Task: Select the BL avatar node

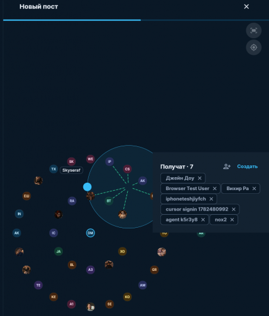Action: tap(72, 265)
